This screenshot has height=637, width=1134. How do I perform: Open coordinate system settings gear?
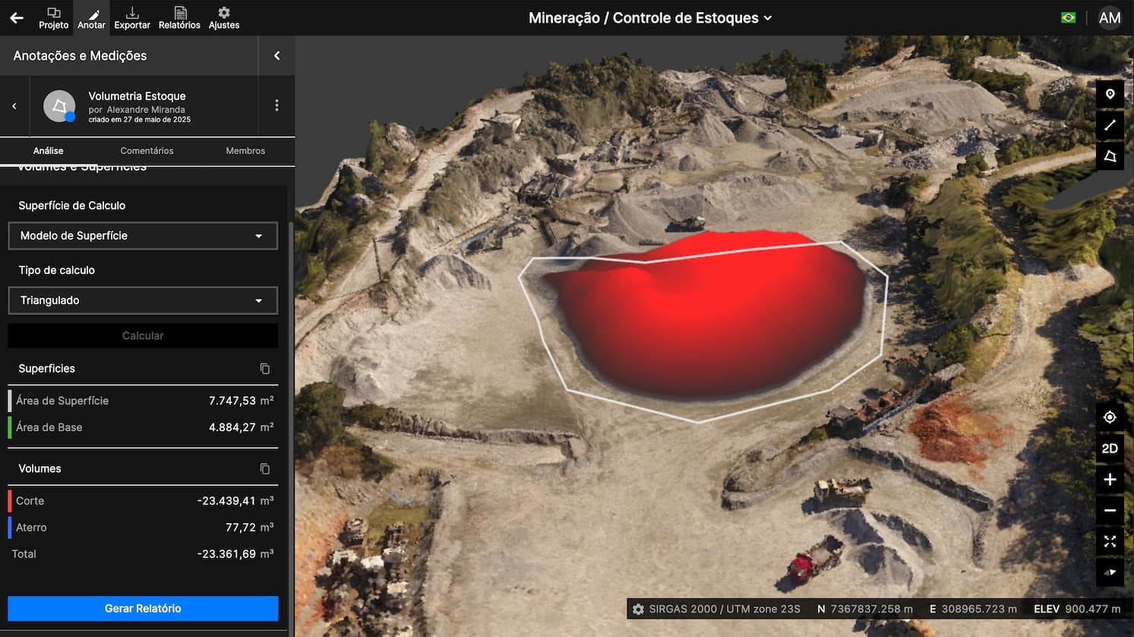[x=638, y=609]
